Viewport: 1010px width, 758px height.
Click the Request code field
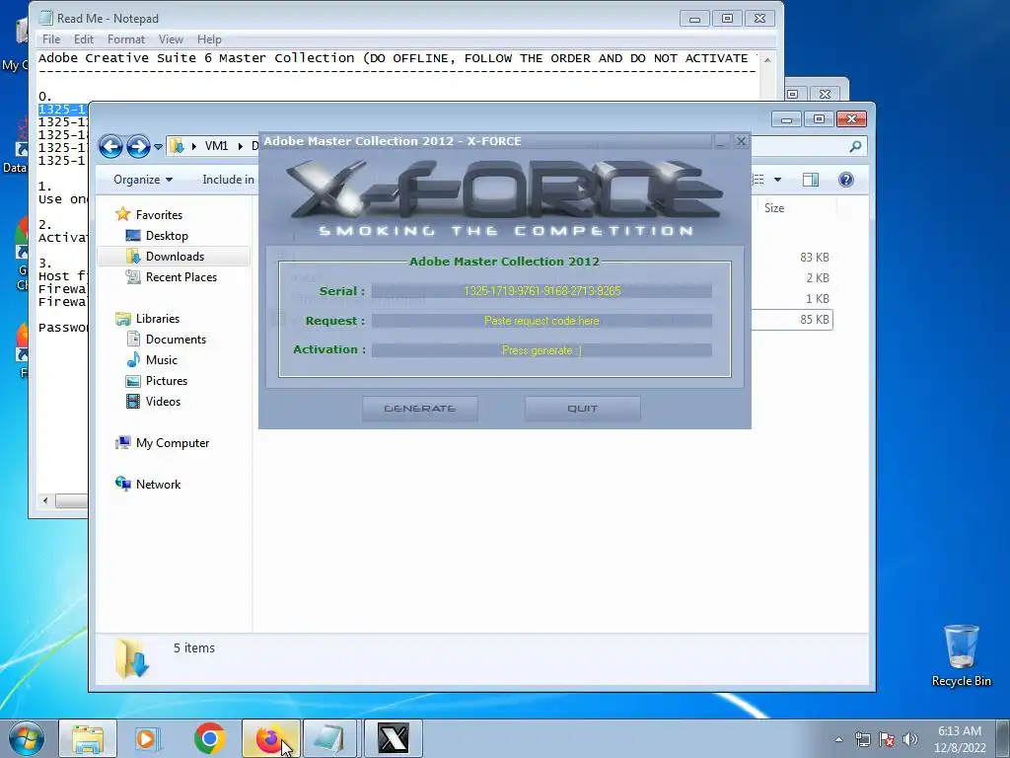[x=541, y=321]
